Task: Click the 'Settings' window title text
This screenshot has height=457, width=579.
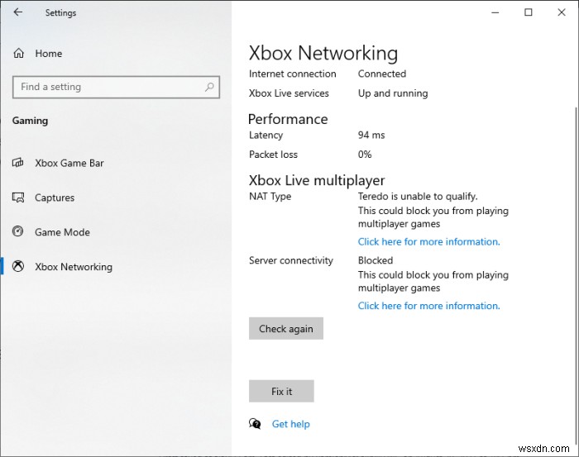Action: tap(60, 13)
